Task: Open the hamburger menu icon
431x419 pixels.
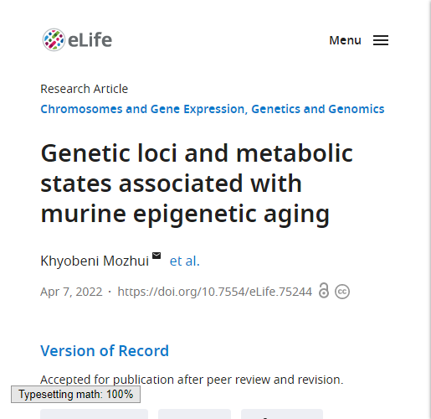Action: [381, 40]
